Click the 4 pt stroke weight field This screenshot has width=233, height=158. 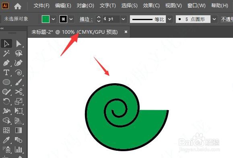click(x=111, y=19)
